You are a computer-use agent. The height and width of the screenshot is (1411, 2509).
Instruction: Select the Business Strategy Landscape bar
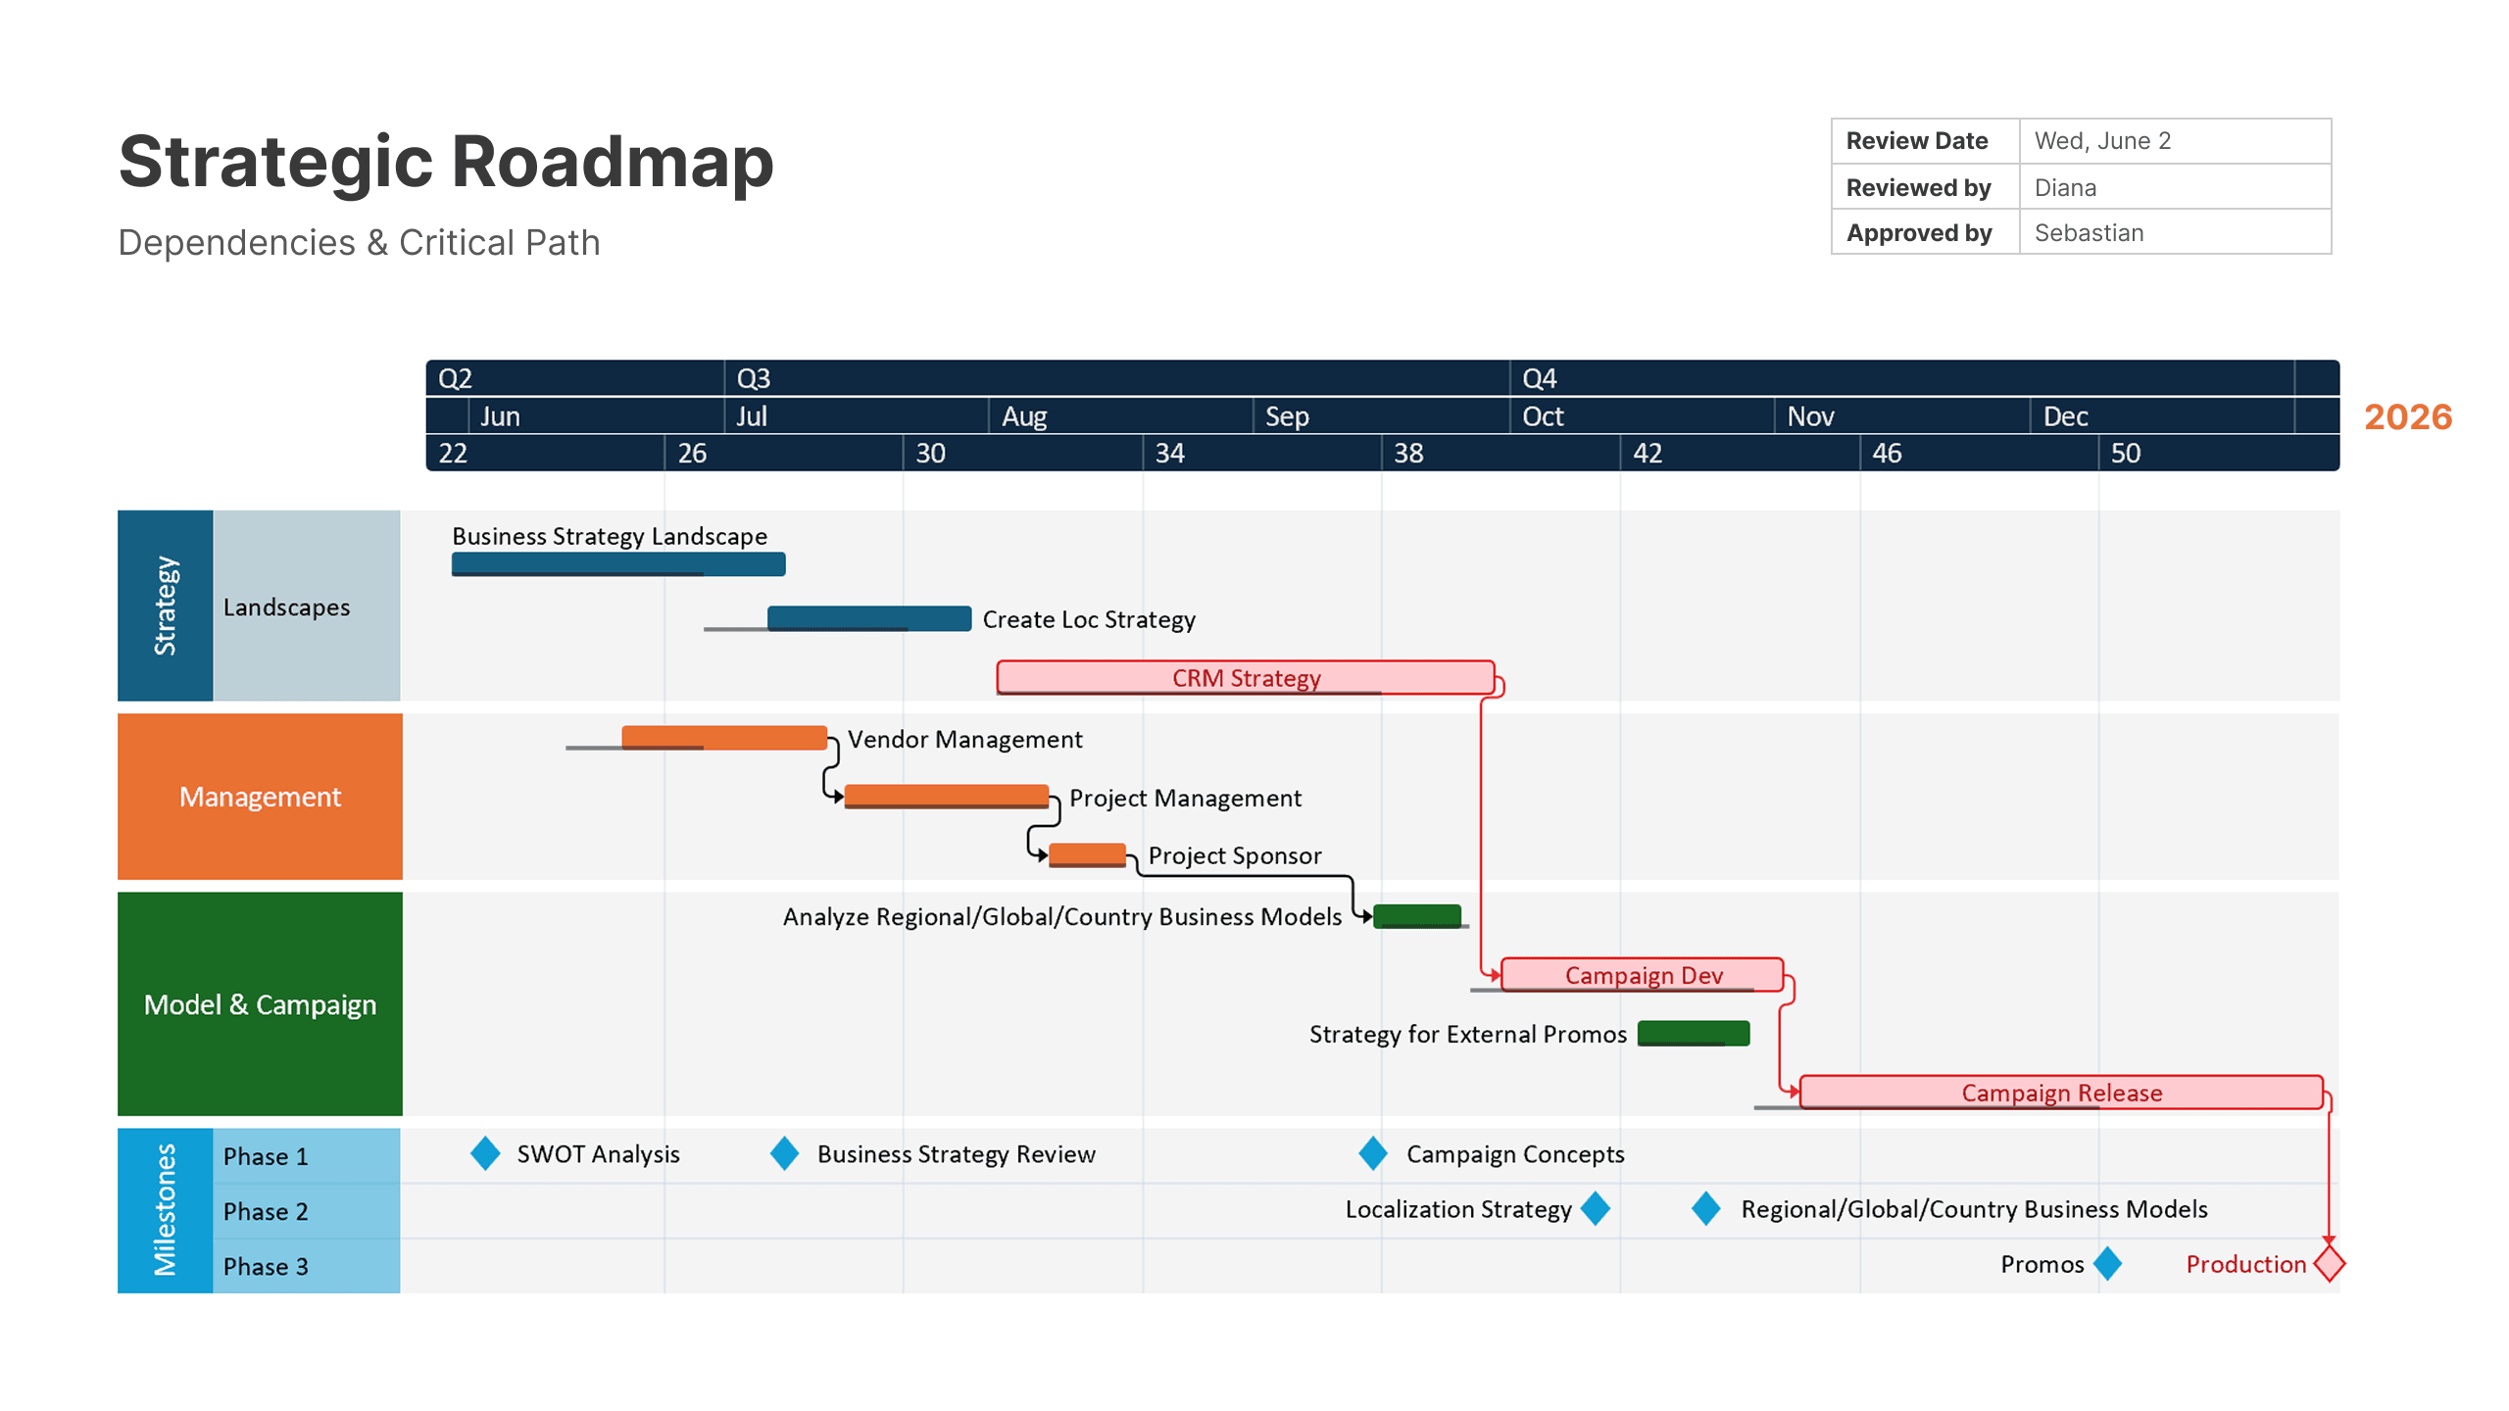click(x=617, y=564)
